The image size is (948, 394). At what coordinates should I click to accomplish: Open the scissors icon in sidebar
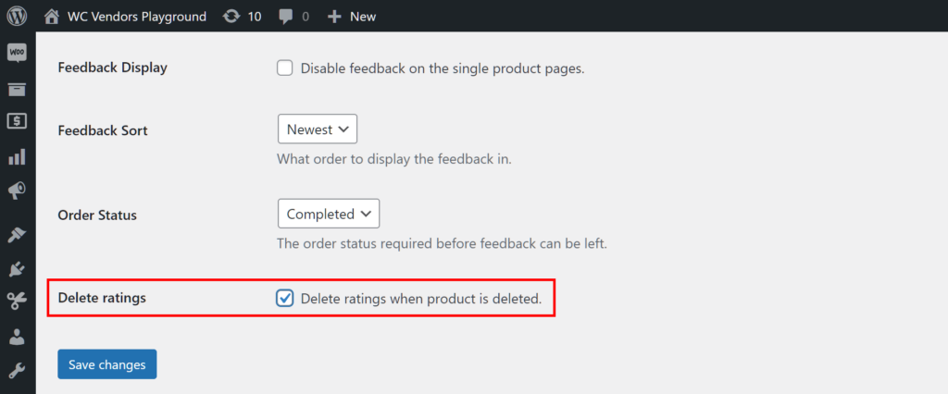tap(17, 301)
